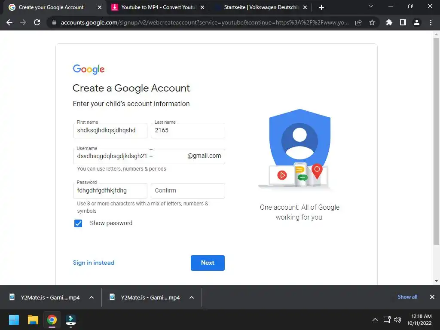Click the @gmail.com suffix text
The width and height of the screenshot is (440, 330).
pyautogui.click(x=204, y=156)
